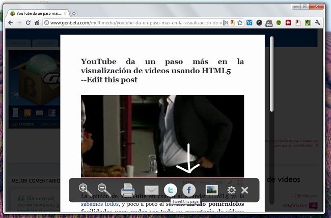Click the MEJOR COMENTARIO heading

pos(36,181)
